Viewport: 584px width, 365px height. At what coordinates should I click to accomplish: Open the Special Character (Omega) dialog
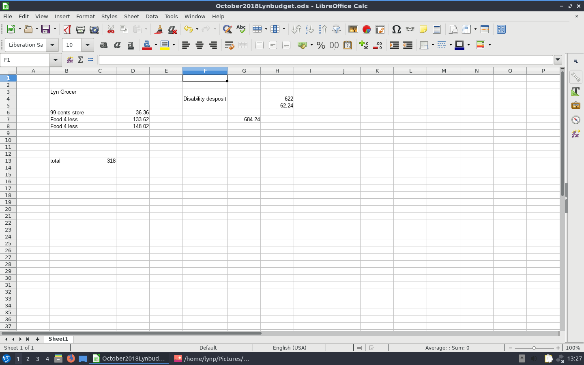(x=396, y=29)
